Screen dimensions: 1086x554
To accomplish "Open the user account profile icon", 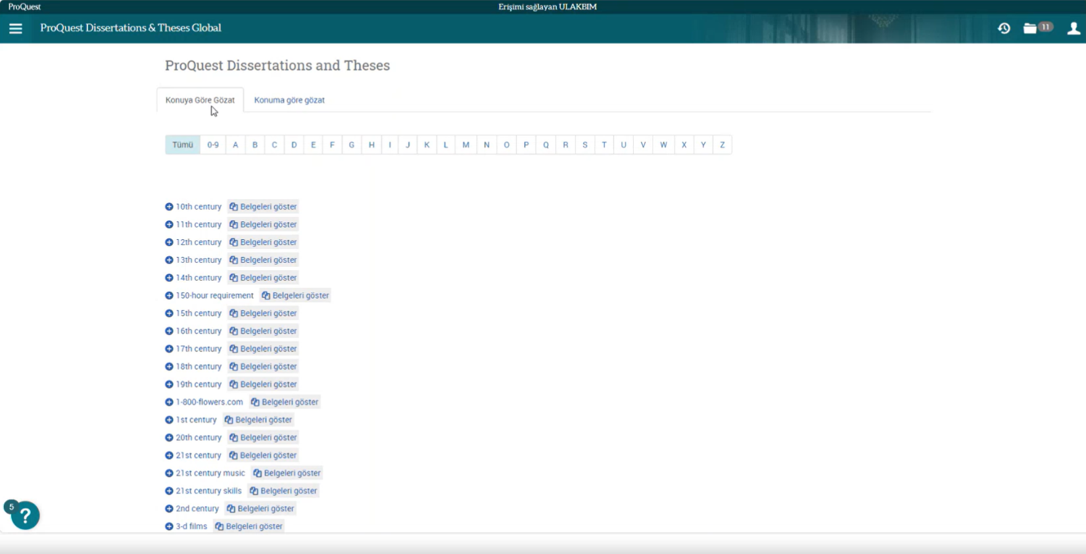I will tap(1074, 28).
